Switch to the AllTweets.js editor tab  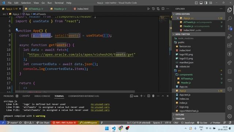tap(34, 9)
